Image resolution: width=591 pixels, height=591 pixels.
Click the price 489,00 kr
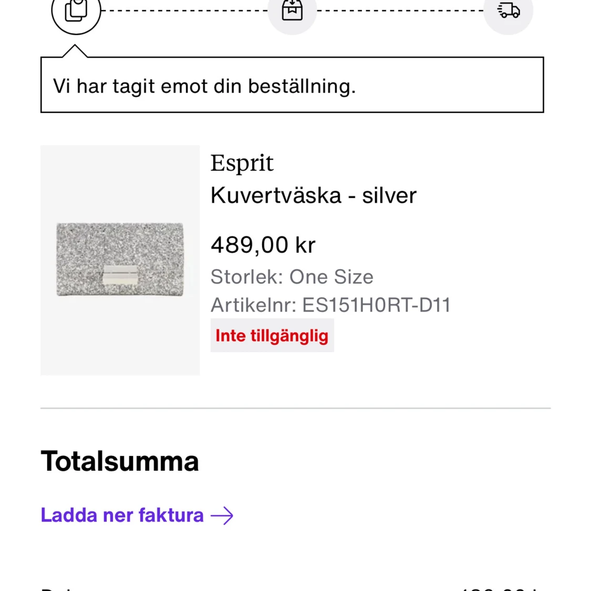pyautogui.click(x=263, y=244)
